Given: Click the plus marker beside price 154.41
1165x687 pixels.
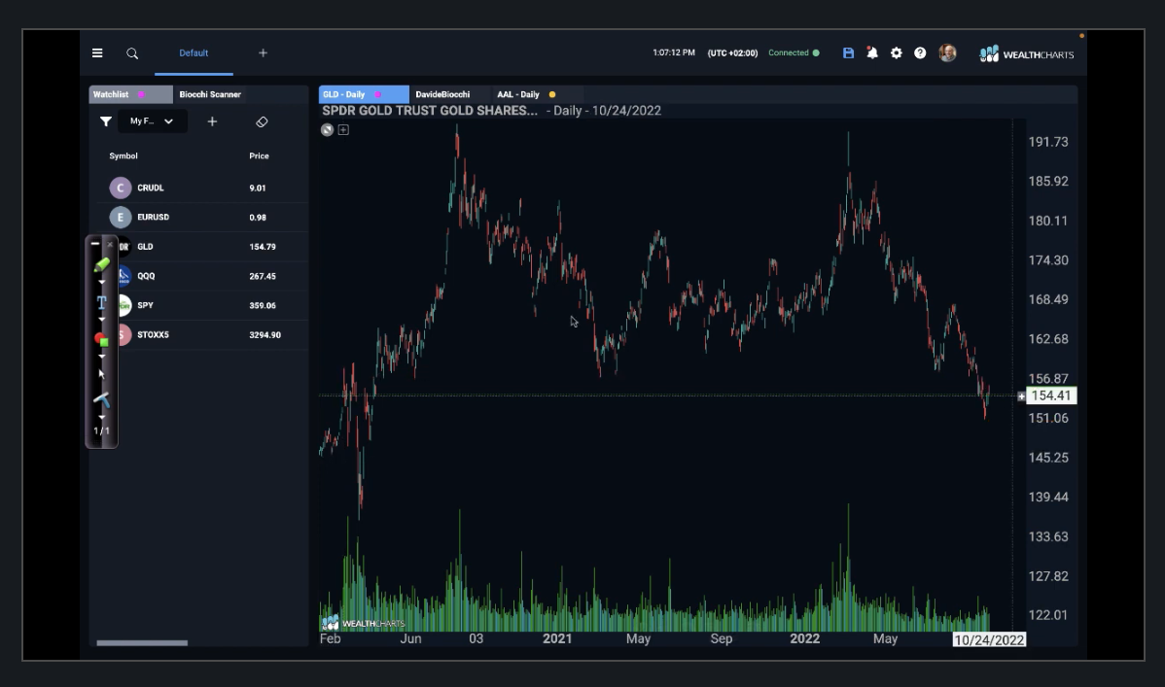Looking at the screenshot, I should point(1022,396).
